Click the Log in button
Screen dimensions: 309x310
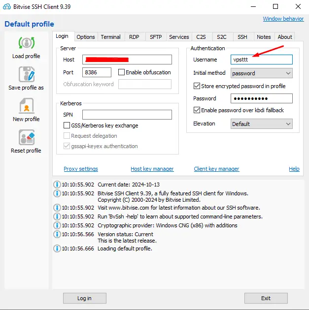[x=85, y=298]
